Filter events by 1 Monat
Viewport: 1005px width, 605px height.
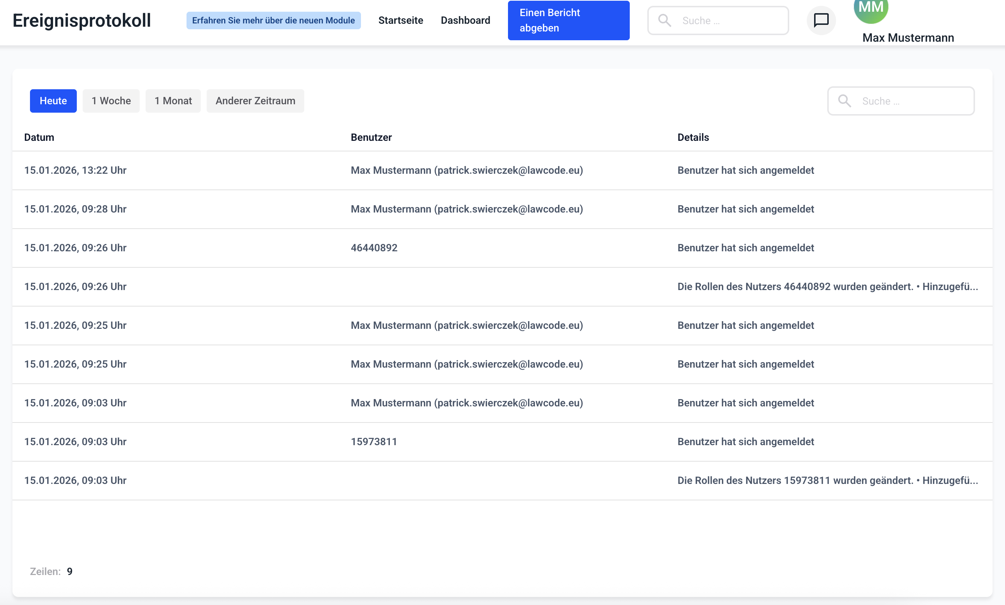173,101
